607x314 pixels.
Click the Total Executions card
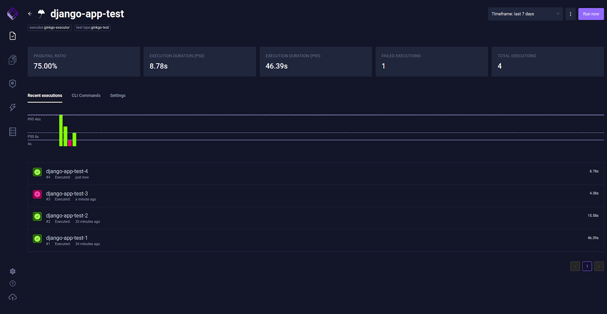(x=547, y=61)
